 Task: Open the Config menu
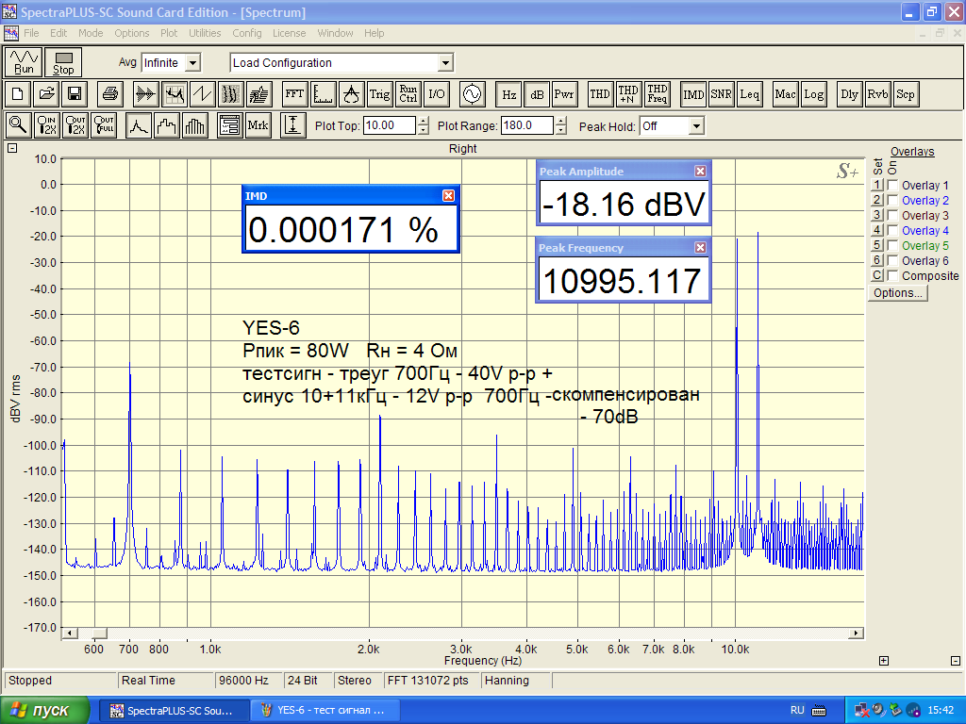coord(247,33)
